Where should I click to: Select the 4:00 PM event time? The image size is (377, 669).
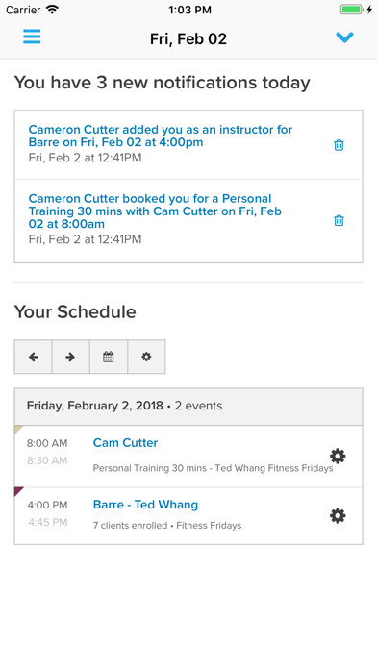[47, 506]
